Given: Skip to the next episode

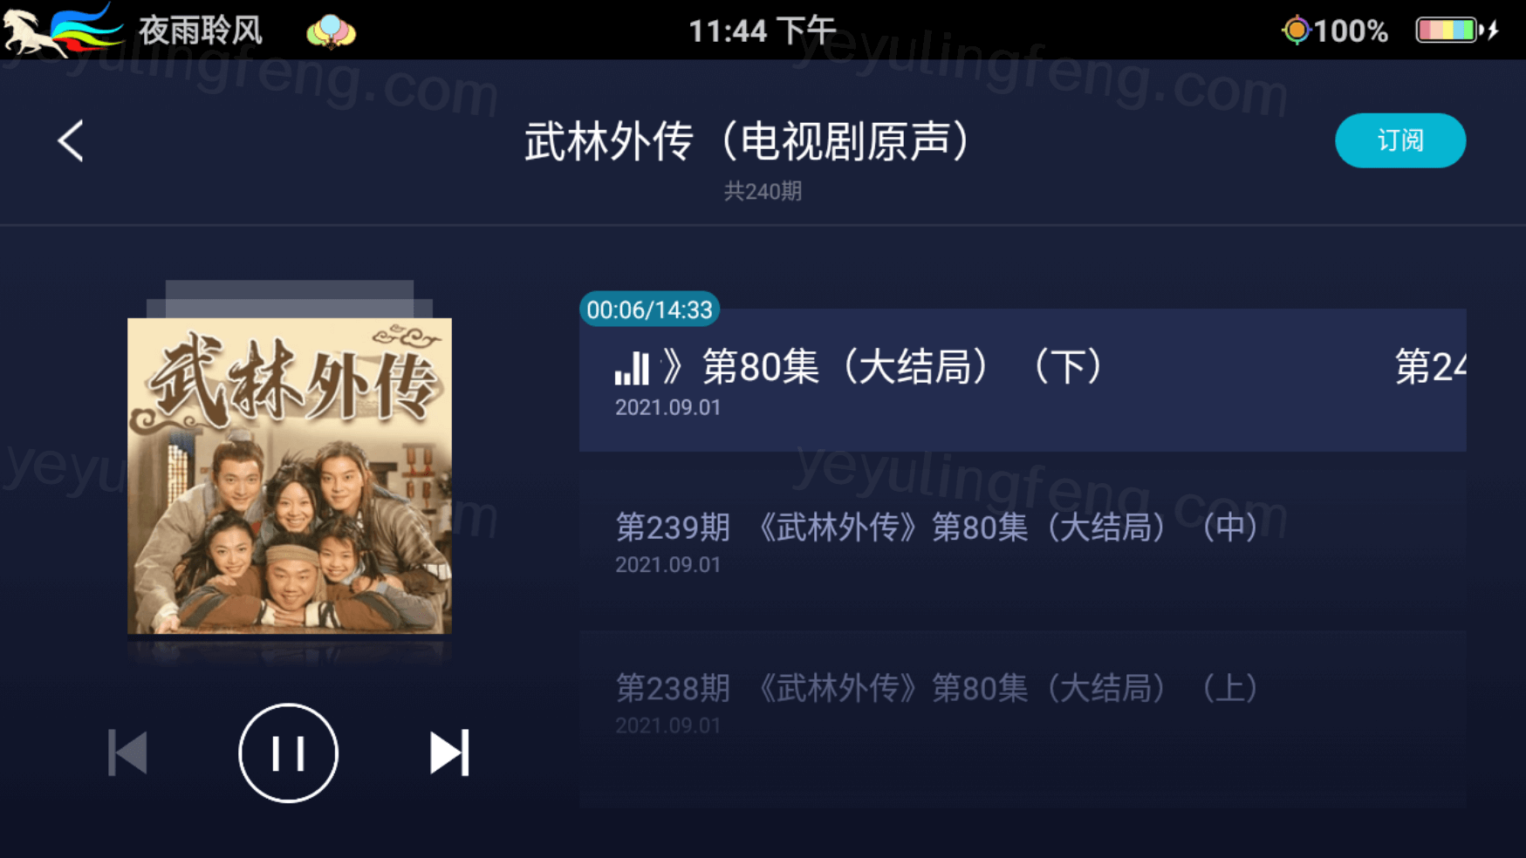Looking at the screenshot, I should [x=449, y=752].
